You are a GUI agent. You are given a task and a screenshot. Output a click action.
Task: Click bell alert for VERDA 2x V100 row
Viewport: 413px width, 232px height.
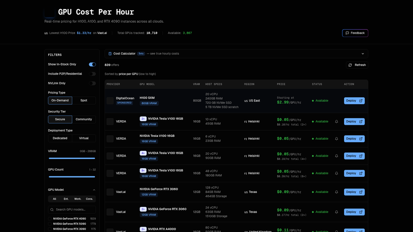tap(336, 122)
